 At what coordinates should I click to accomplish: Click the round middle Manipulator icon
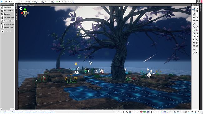click(165, 112)
